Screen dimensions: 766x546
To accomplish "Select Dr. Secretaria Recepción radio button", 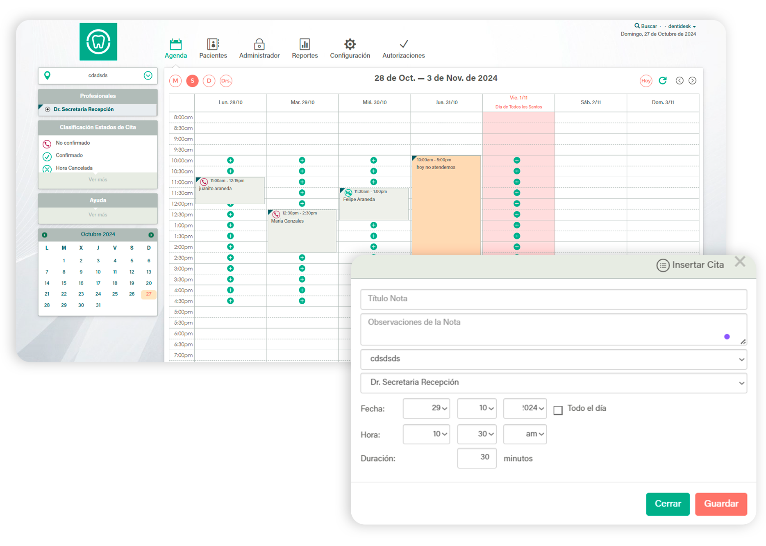I will click(x=48, y=109).
